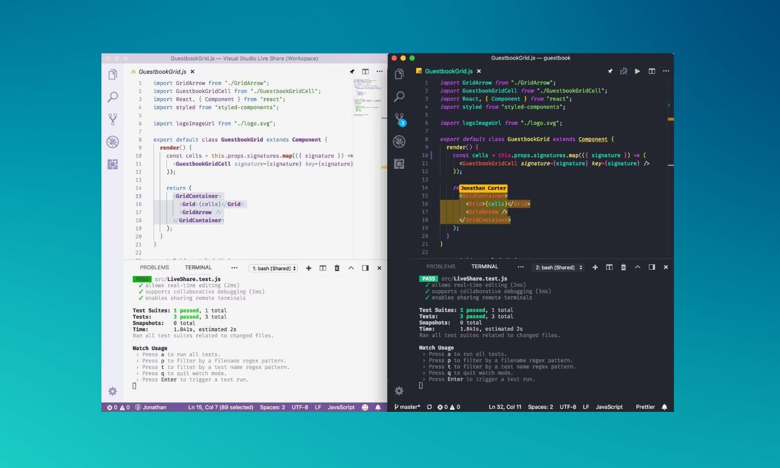Switch to PROBLEMS tab in the light window
780x468 pixels.
tap(154, 268)
